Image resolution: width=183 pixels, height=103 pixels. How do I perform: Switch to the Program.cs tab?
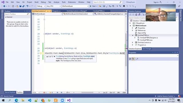[57, 11]
